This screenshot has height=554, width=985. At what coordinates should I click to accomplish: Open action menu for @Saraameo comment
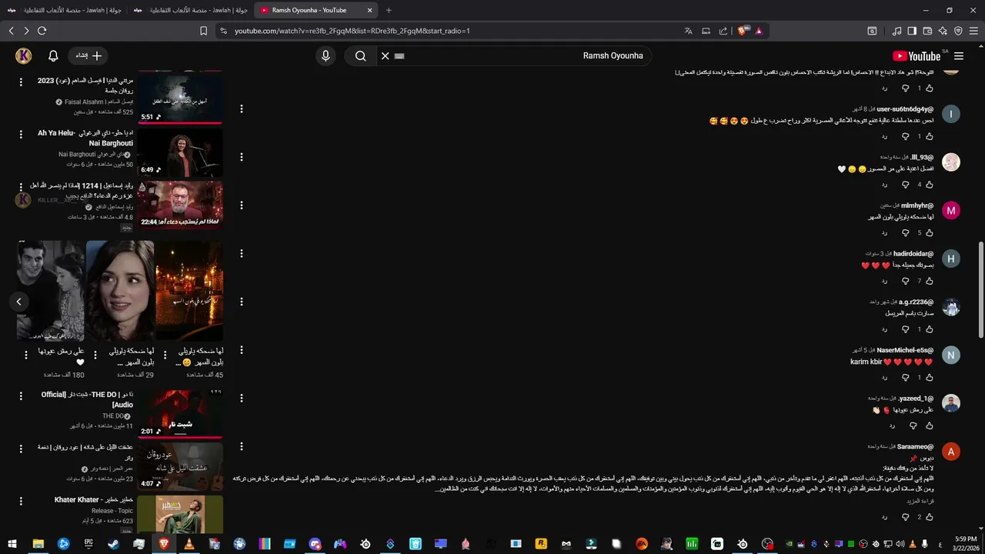[x=242, y=446]
